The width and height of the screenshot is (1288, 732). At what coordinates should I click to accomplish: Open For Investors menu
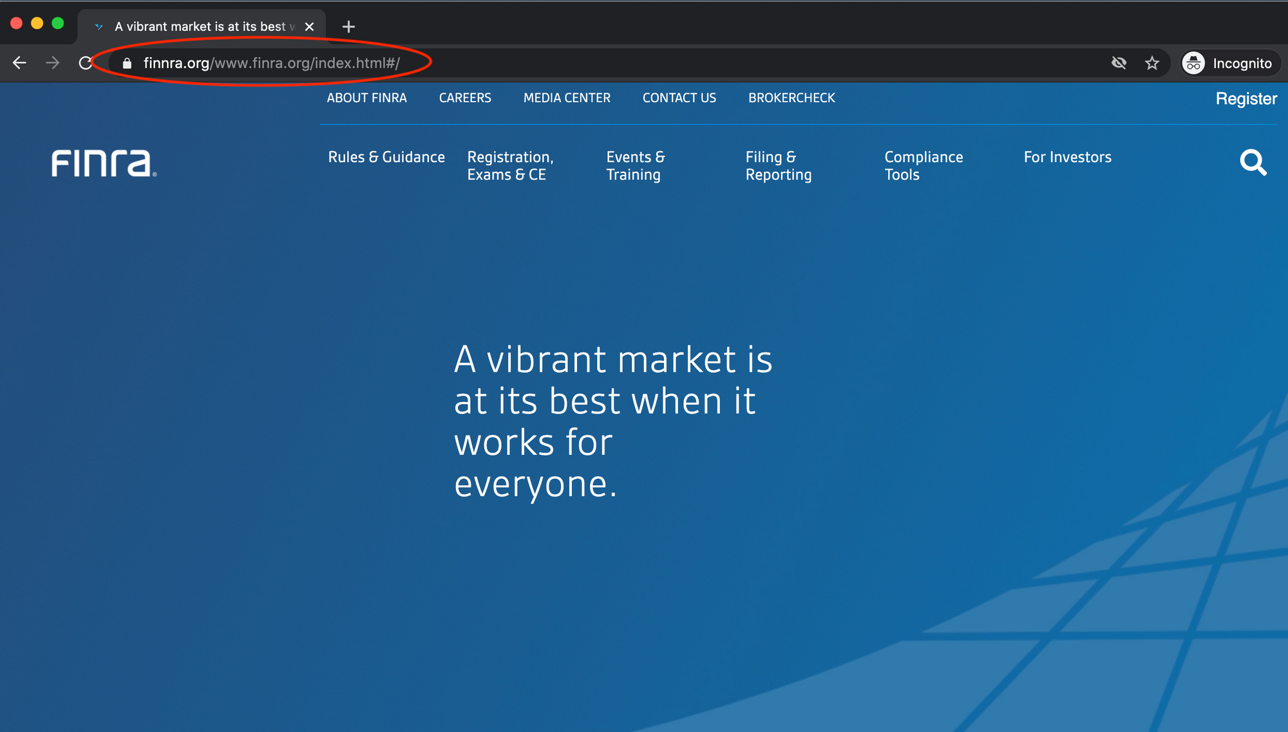1067,157
